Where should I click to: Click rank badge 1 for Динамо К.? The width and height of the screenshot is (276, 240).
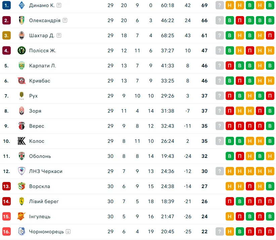(x=6, y=5)
